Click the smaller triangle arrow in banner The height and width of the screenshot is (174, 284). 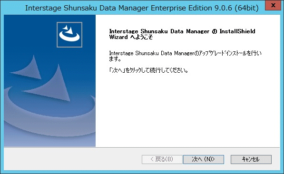pyautogui.click(x=29, y=68)
